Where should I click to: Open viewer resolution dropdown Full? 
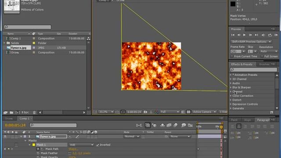(x=169, y=112)
